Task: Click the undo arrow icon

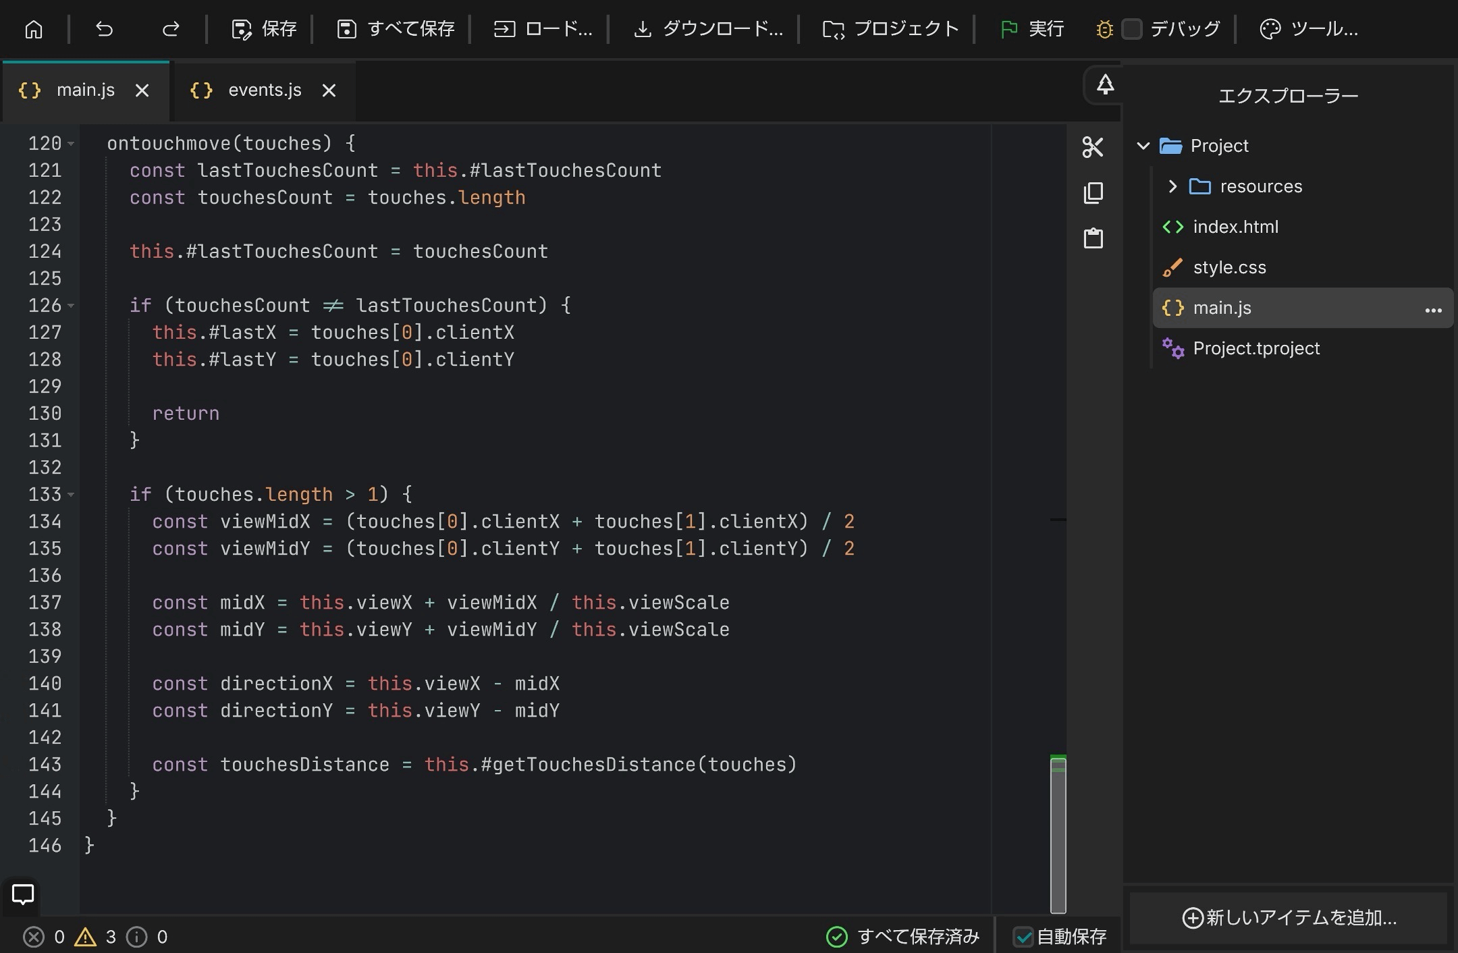Action: (x=104, y=29)
